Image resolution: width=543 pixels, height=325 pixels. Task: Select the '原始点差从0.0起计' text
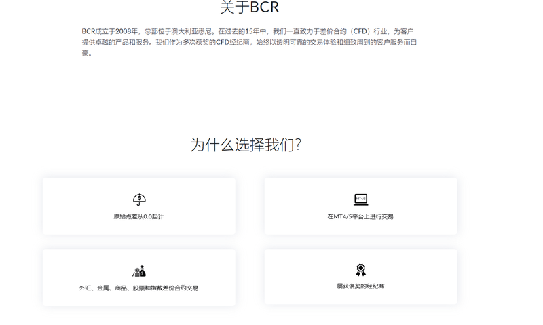pyautogui.click(x=139, y=216)
